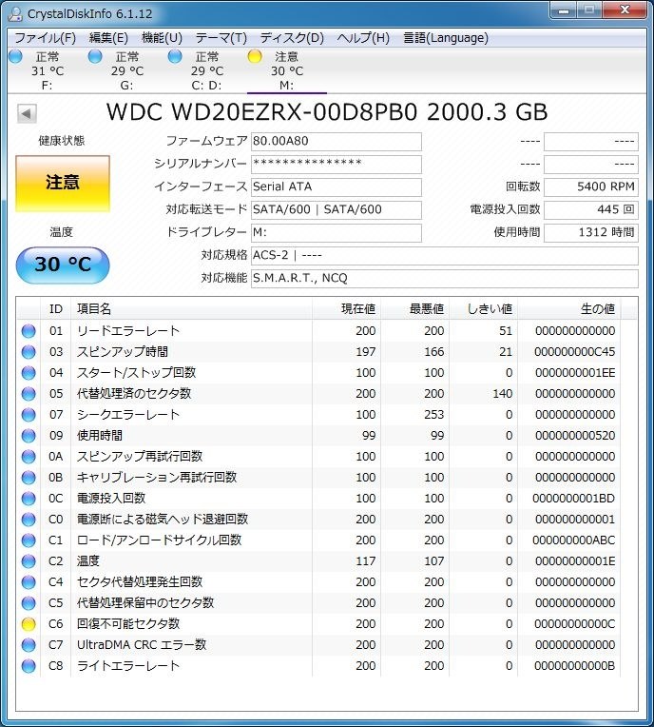Click raw value 000000000C45

575,352
